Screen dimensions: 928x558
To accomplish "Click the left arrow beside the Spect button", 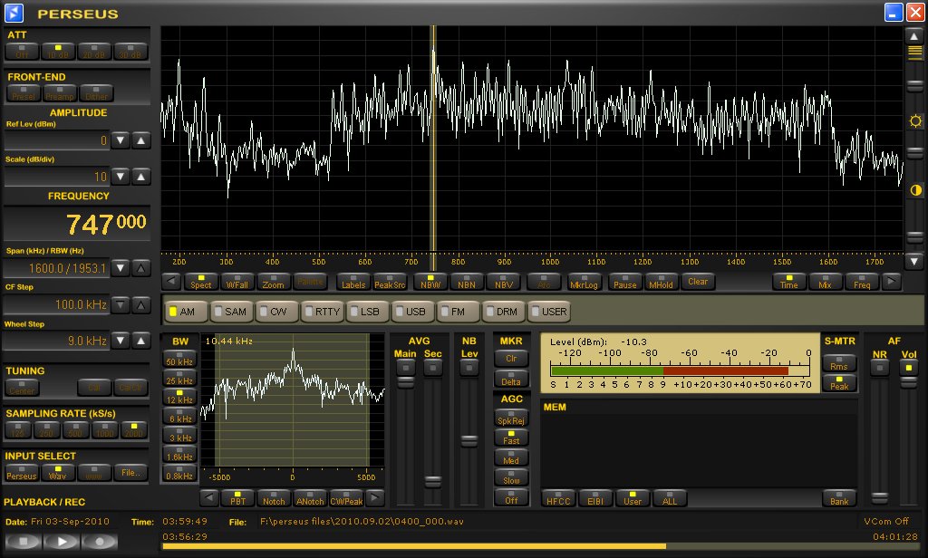I will (x=171, y=282).
